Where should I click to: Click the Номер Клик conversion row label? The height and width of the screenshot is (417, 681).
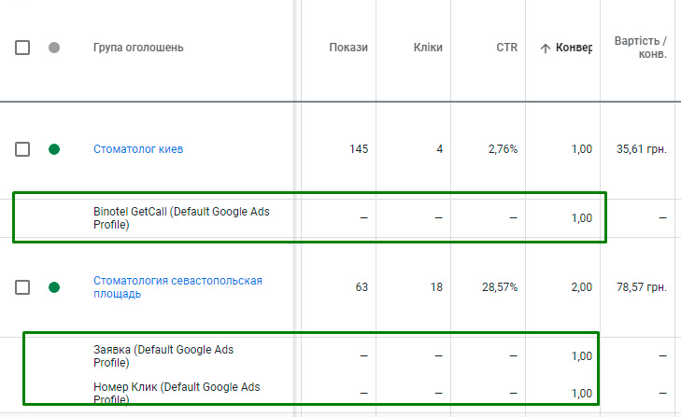pyautogui.click(x=177, y=394)
